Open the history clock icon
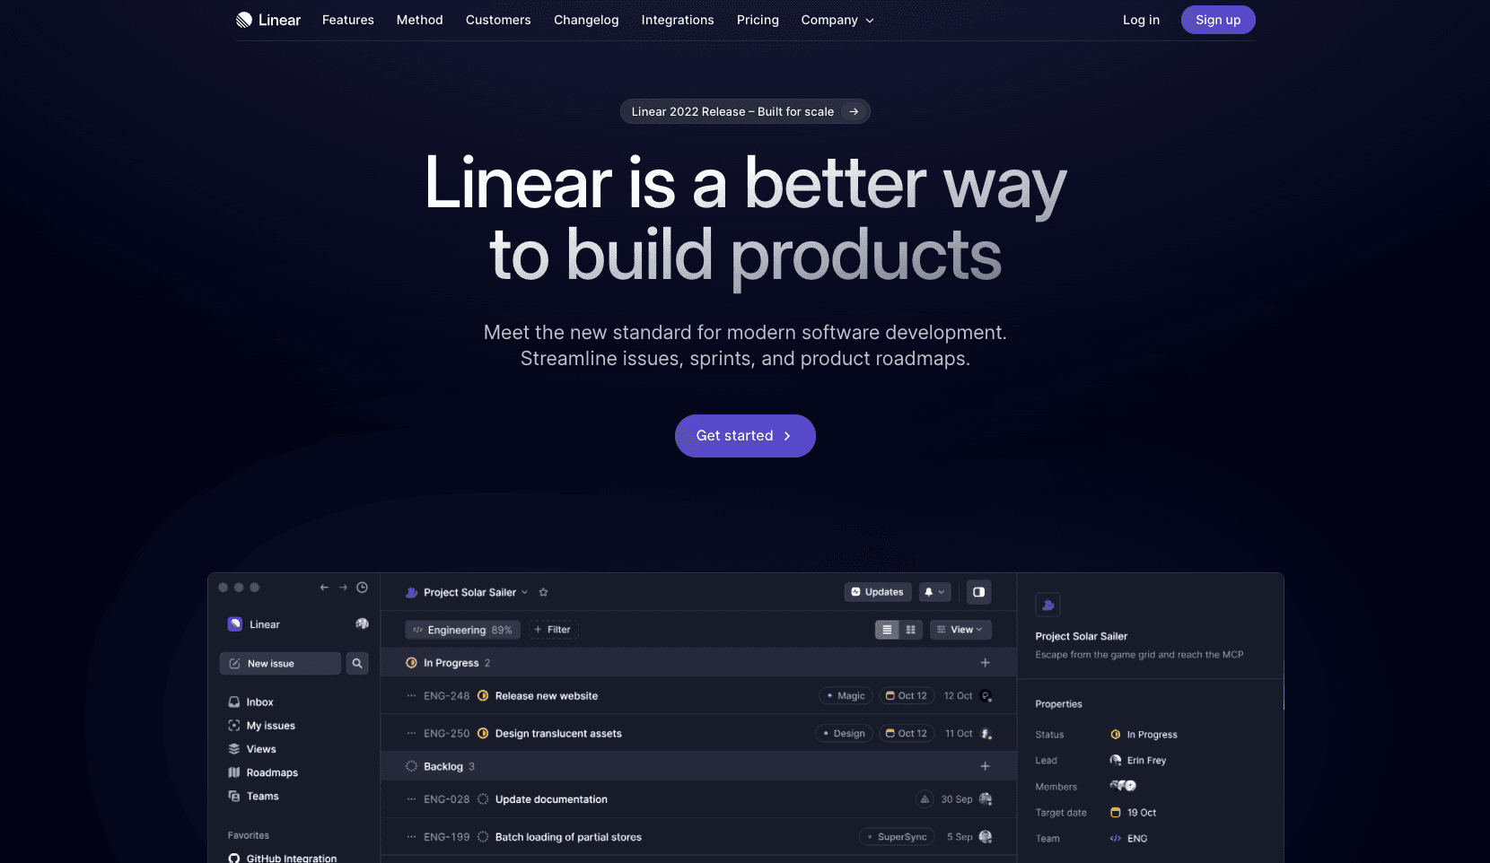 coord(362,588)
